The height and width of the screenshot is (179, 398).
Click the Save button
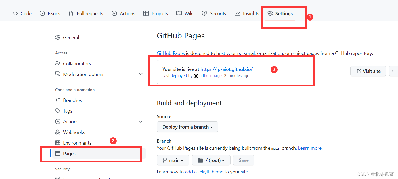244,160
